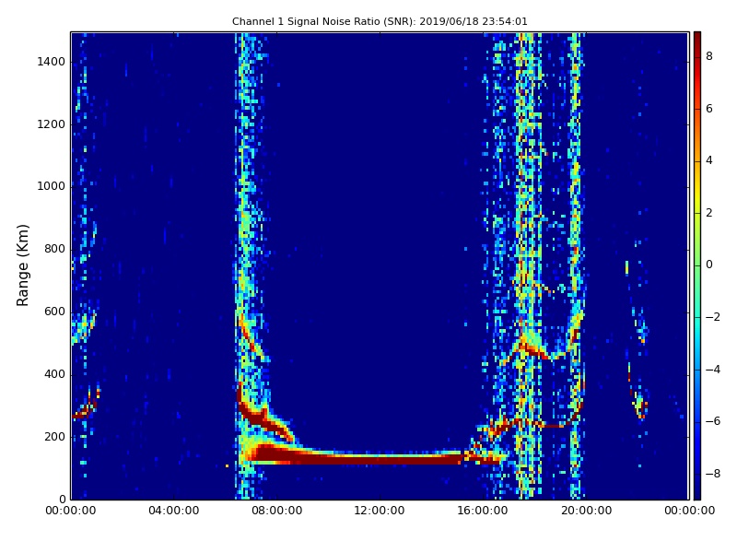Click the colorbar label 4
Image resolution: width=737 pixels, height=553 pixels.
click(x=709, y=160)
